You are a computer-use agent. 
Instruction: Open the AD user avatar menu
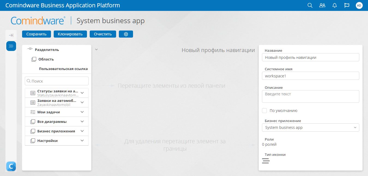tap(359, 5)
